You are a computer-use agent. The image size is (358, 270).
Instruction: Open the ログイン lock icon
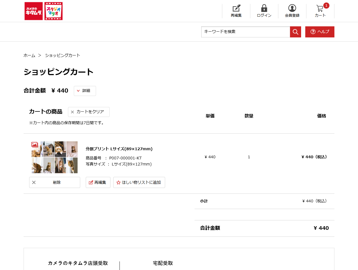point(264,9)
